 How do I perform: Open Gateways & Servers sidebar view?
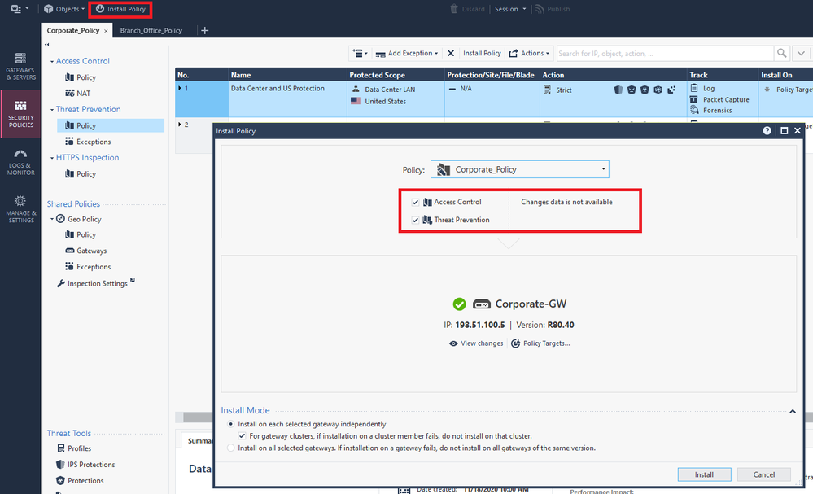click(x=20, y=65)
